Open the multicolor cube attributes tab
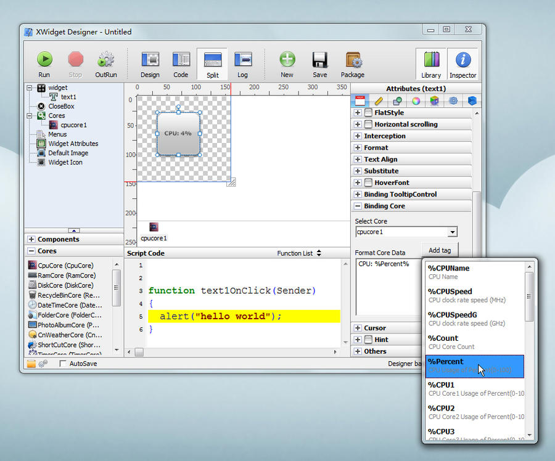This screenshot has height=461, width=555. (x=434, y=101)
